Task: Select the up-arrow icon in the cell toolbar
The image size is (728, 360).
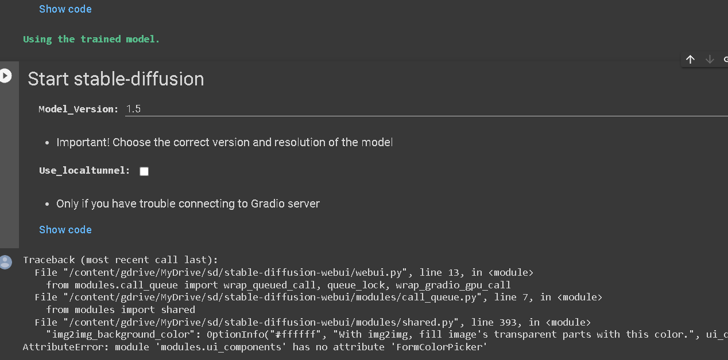Action: (690, 59)
